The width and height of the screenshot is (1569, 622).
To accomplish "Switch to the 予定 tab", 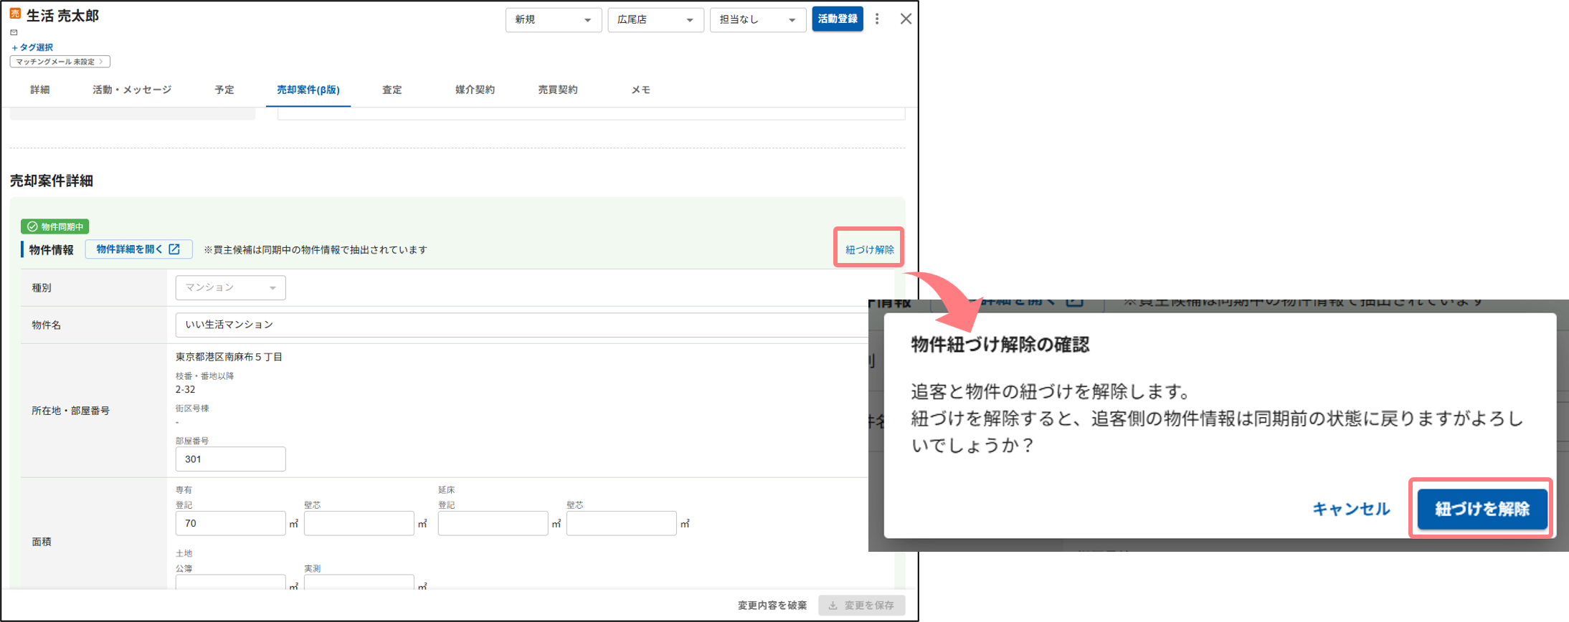I will 224,90.
